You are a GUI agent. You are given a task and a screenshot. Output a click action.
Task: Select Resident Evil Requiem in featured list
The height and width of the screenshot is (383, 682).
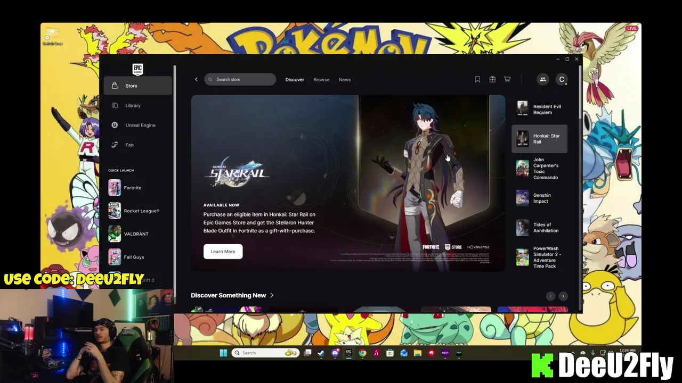(539, 109)
